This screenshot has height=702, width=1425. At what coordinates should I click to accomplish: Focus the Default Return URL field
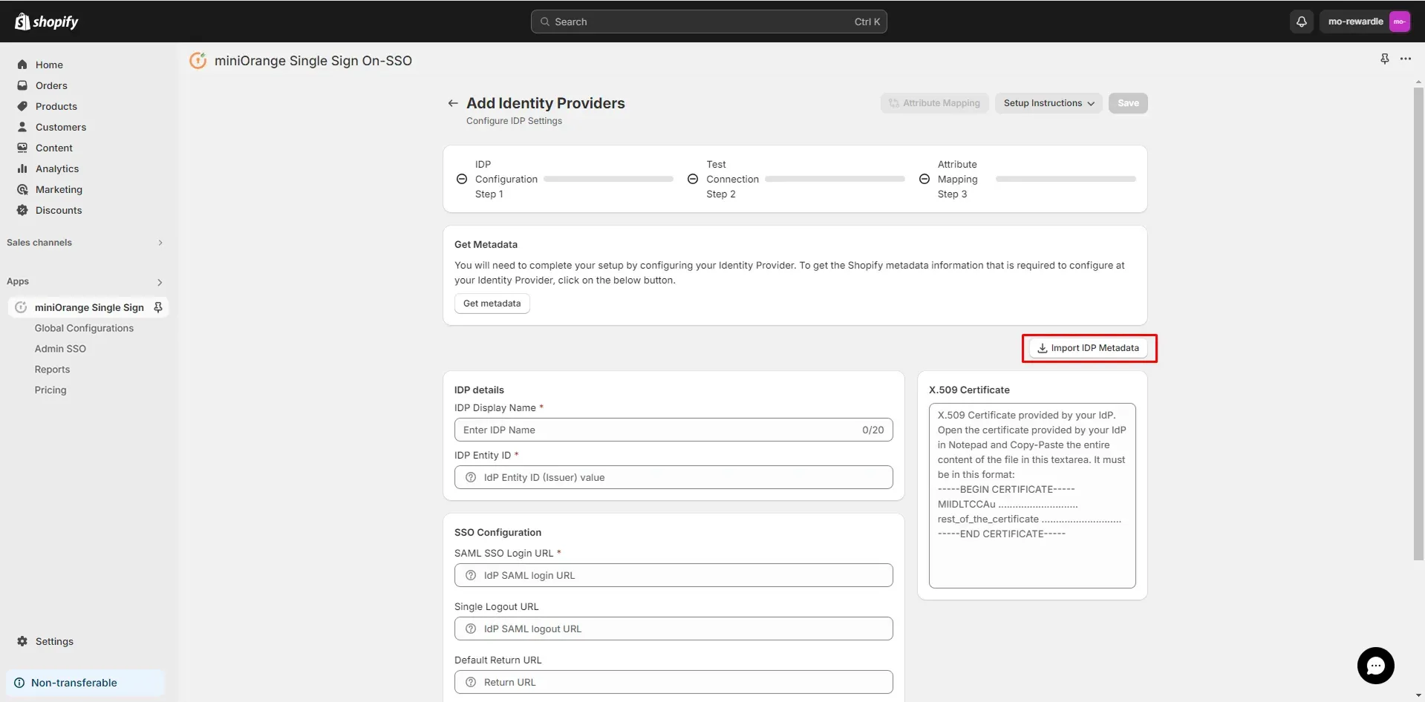click(x=674, y=682)
